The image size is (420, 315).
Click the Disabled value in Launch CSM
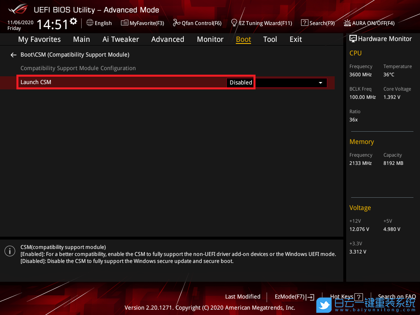(241, 82)
